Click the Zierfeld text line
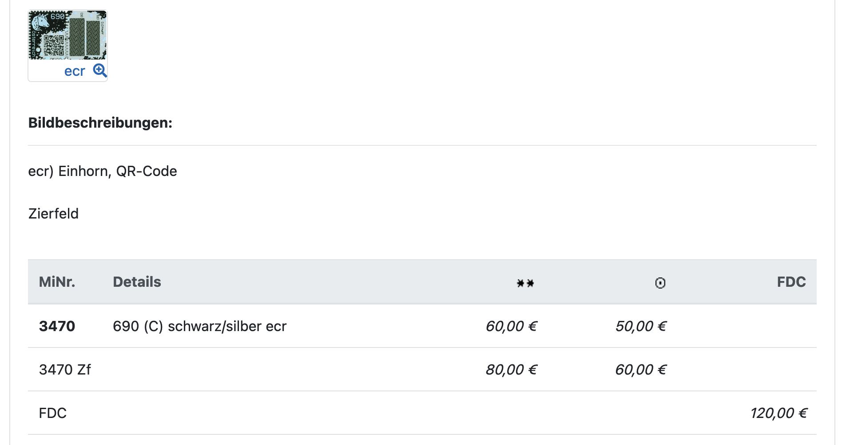Screen dimensions: 842x445 tap(53, 214)
